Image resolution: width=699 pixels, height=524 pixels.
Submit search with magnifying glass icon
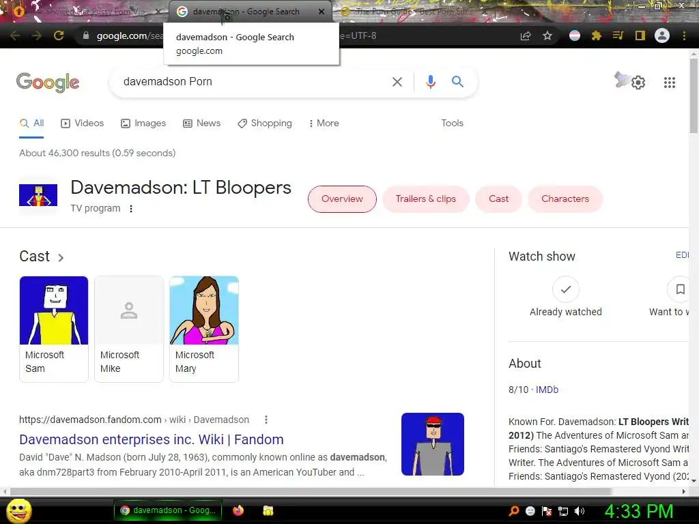point(457,82)
